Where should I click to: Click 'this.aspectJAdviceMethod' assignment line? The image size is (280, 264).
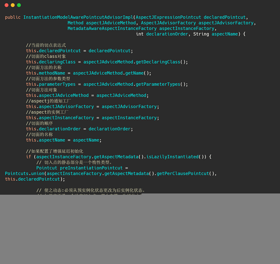point(87,95)
